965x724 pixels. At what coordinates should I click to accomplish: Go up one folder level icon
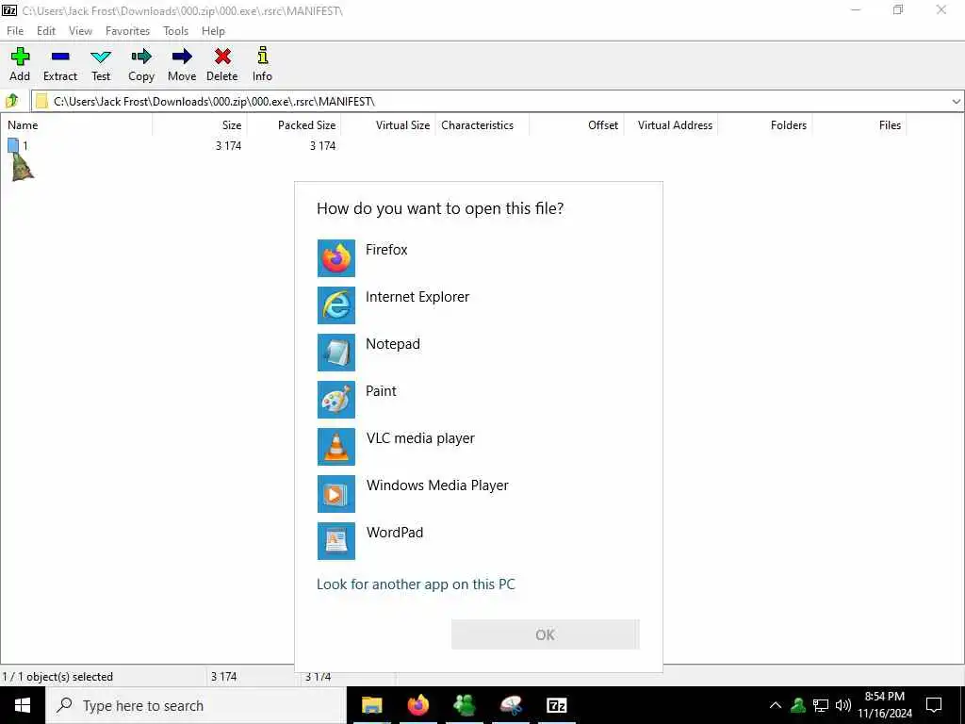tap(11, 100)
